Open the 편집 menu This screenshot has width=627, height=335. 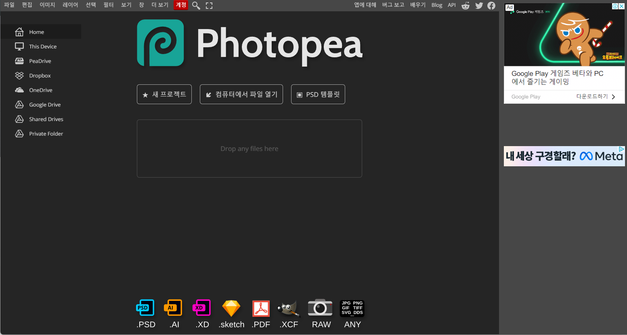[27, 5]
